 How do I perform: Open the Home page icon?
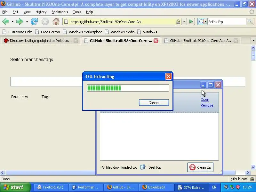56,21
